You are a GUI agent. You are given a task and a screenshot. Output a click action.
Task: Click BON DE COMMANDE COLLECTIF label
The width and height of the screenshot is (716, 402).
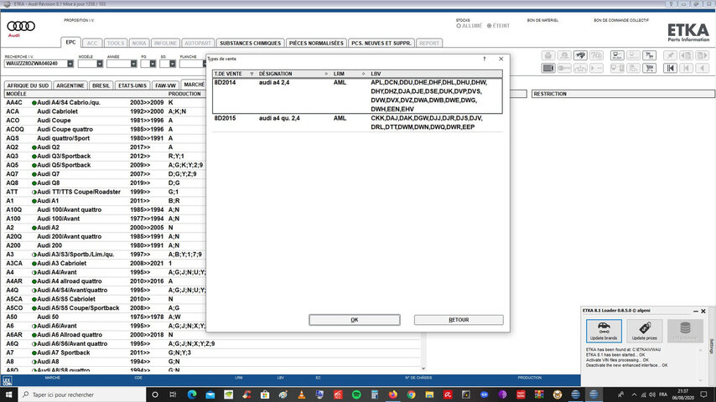click(621, 21)
